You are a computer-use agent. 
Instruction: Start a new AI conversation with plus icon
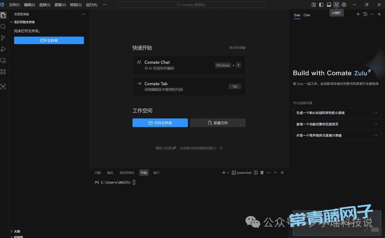pos(358,14)
